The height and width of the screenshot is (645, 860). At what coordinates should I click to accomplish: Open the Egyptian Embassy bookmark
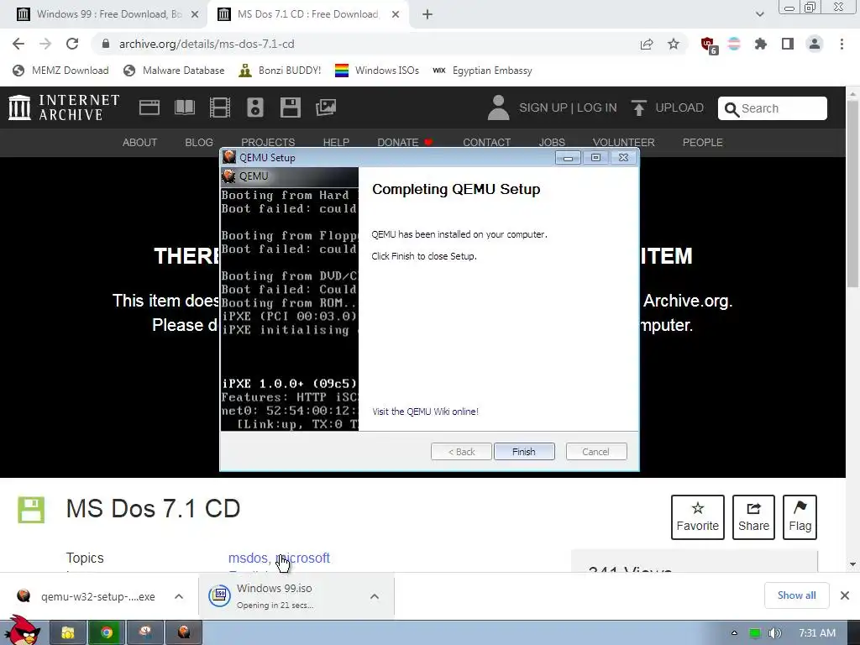(x=482, y=71)
